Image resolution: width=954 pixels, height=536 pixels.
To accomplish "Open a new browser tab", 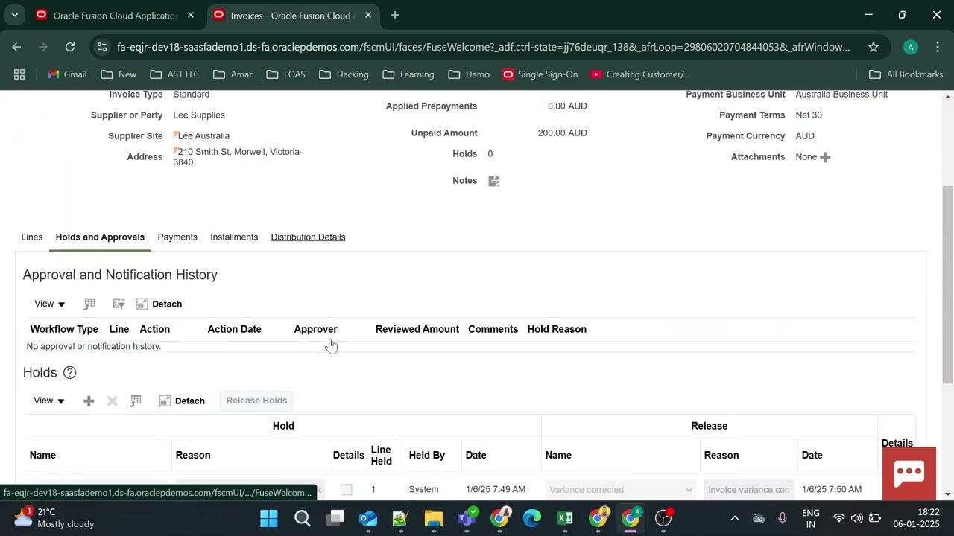I will pos(395,15).
